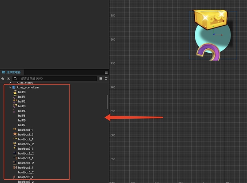
Task: Click the box/box4_2 thumbnail icon
Action: (x=15, y=163)
